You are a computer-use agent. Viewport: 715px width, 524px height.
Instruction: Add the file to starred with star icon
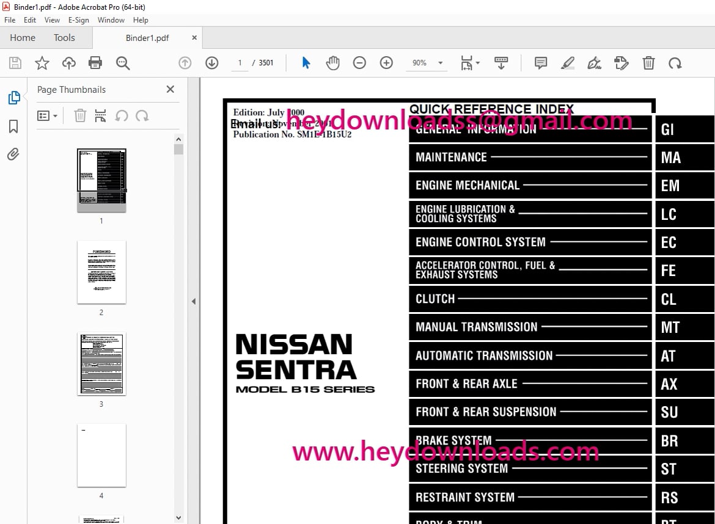(42, 63)
